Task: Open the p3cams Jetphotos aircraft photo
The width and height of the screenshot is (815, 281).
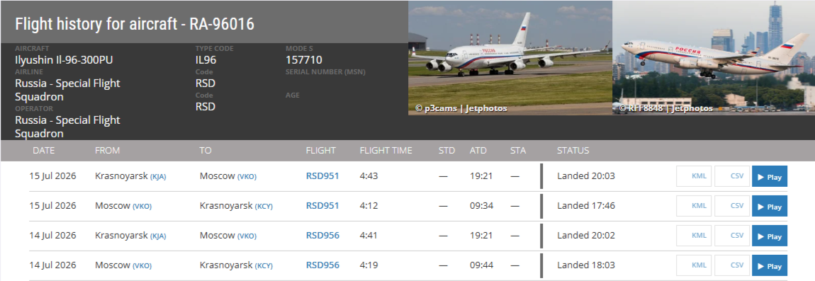Action: [x=510, y=57]
